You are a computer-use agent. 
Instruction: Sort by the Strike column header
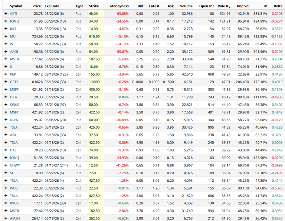click(94, 6)
